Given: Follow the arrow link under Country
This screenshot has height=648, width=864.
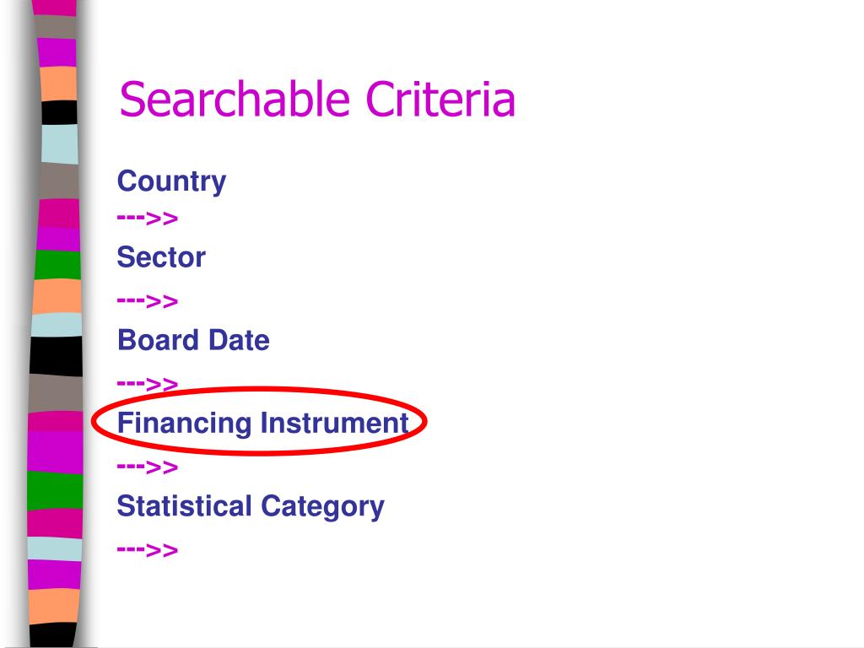Looking at the screenshot, I should point(147,219).
